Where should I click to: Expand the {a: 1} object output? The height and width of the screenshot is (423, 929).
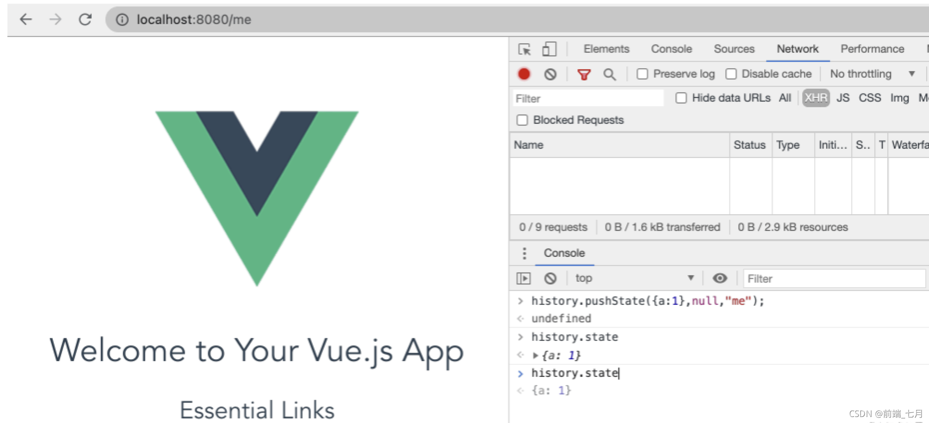point(536,355)
